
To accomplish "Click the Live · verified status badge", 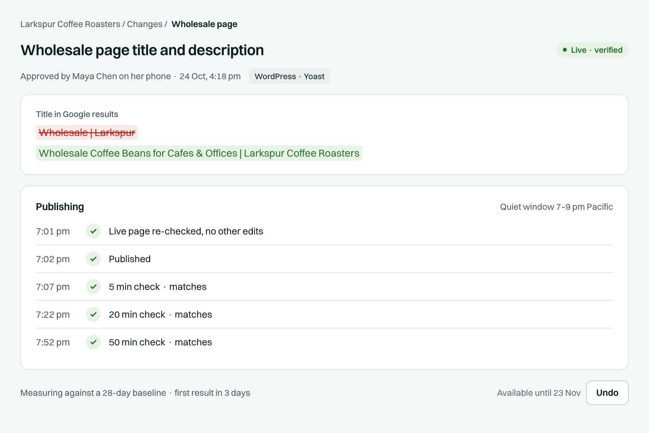I will [x=593, y=50].
